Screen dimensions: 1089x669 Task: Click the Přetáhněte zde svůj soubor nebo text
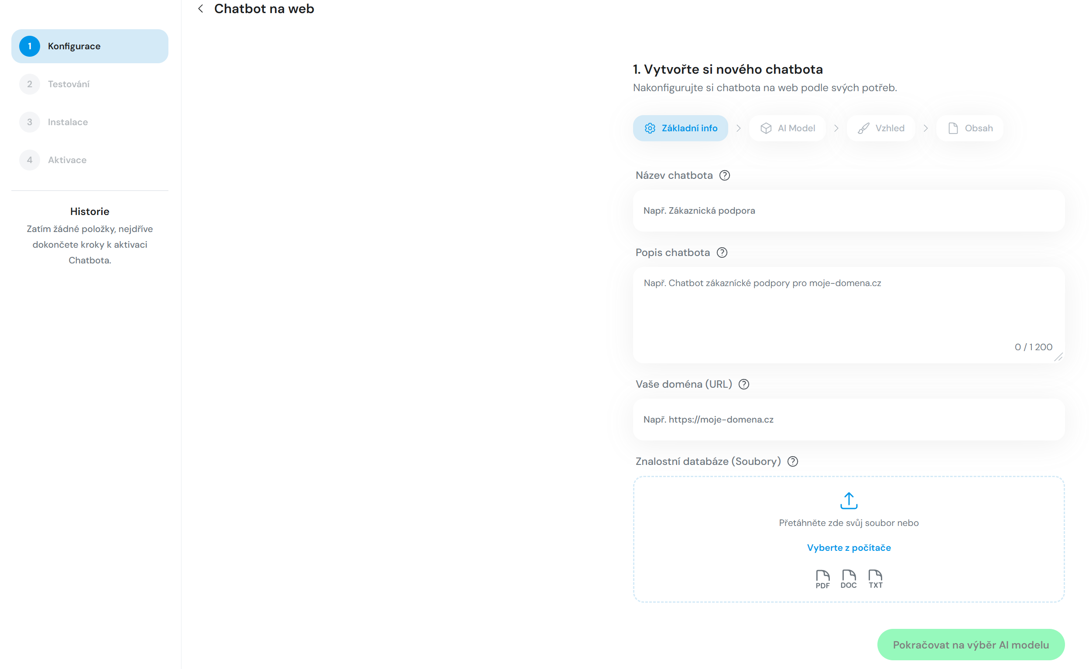click(x=849, y=523)
